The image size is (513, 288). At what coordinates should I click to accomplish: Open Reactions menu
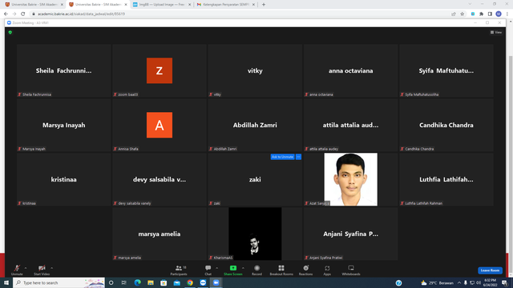(305, 270)
